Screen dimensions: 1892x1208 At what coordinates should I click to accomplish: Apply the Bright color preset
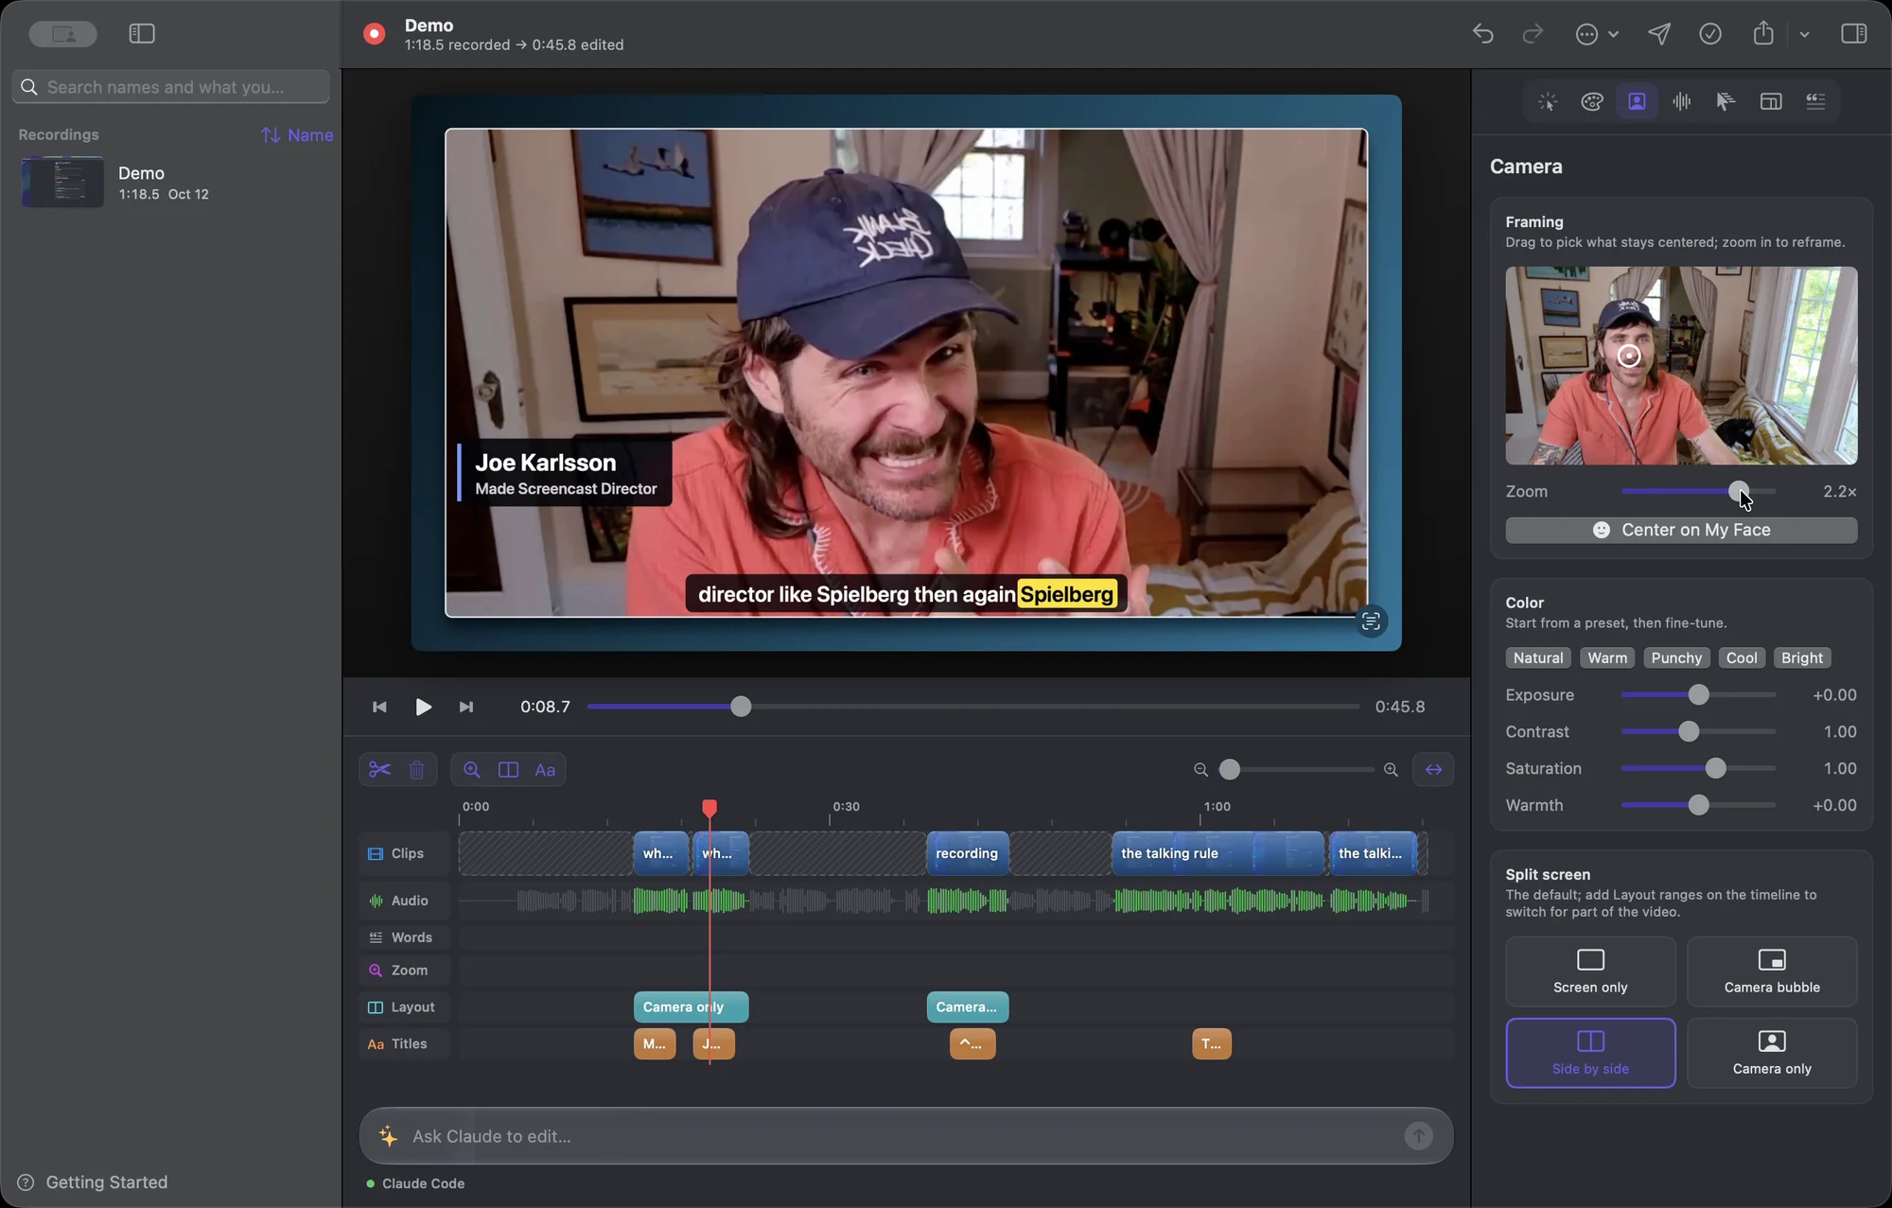[1802, 657]
